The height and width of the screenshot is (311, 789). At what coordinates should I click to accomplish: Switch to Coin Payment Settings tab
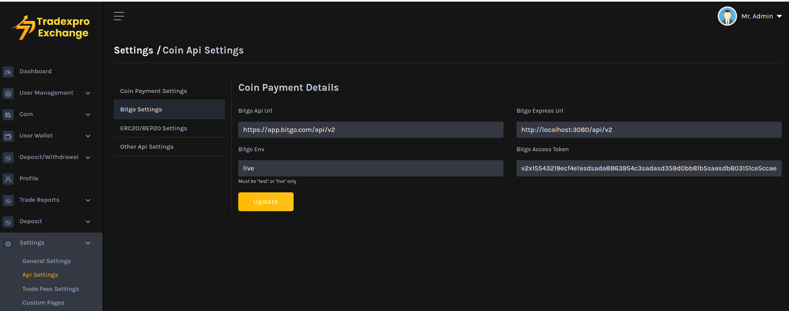(153, 91)
